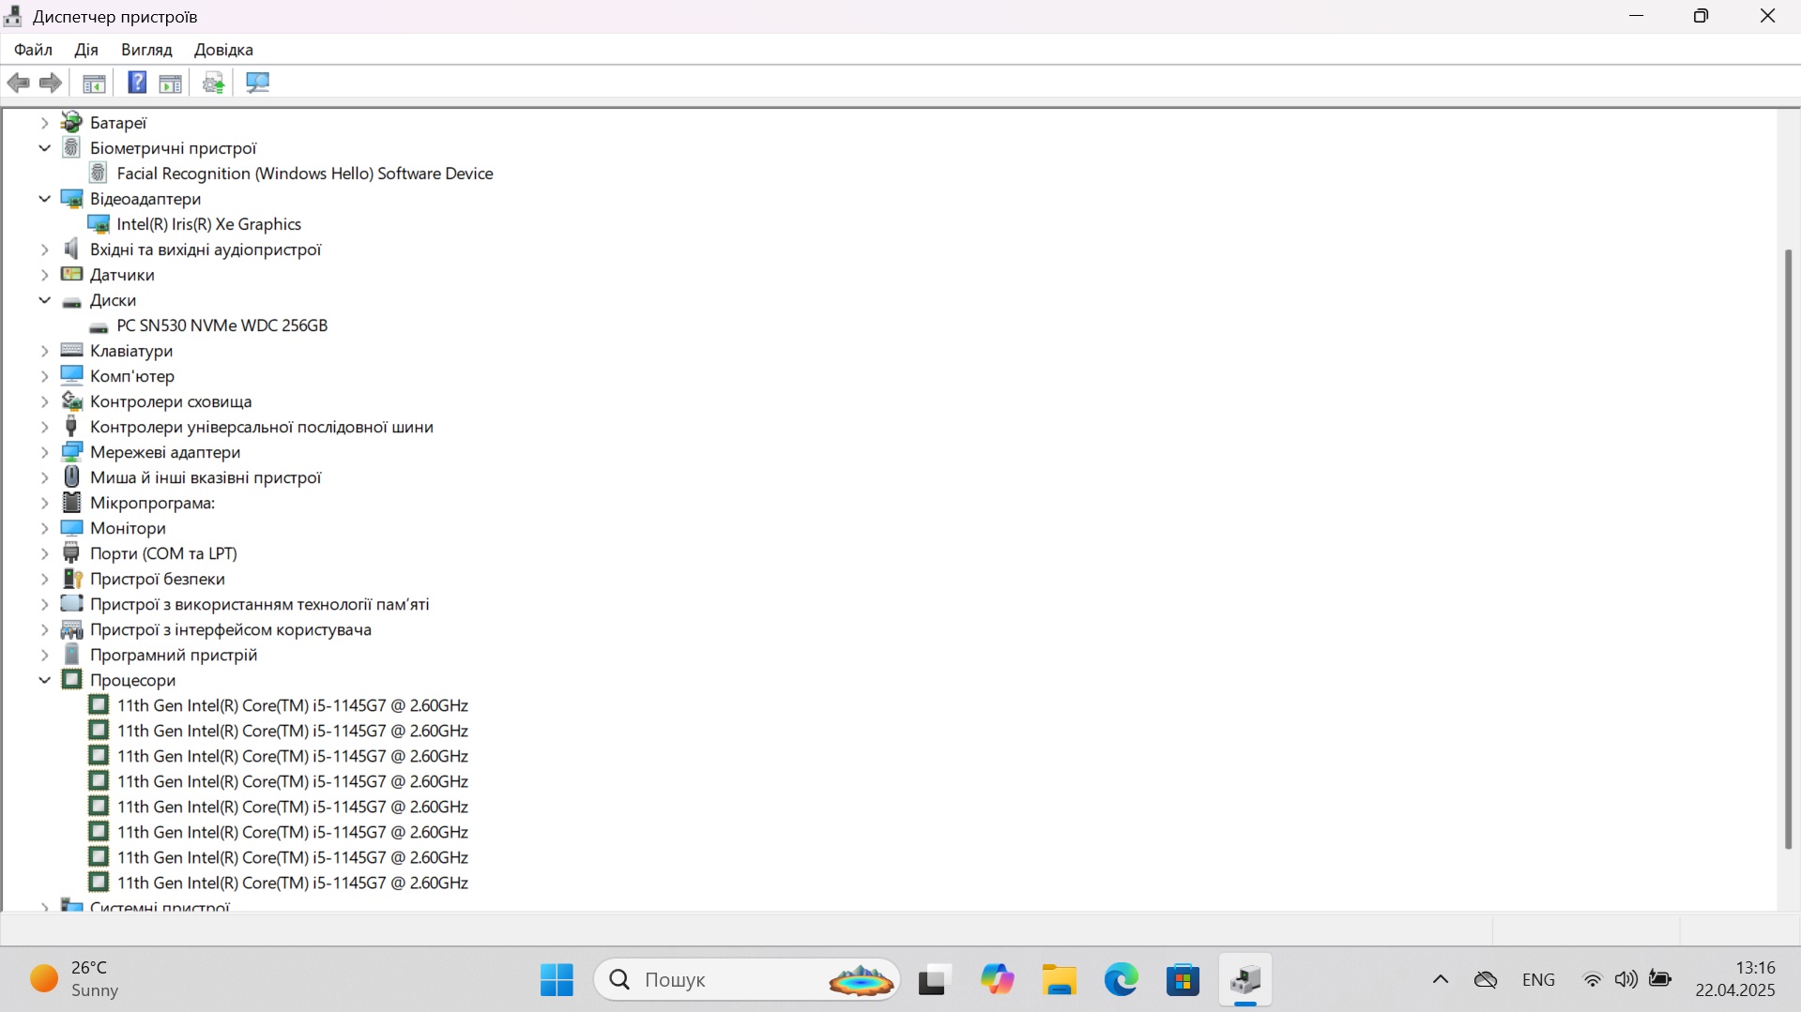Click the ENG language indicator
The width and height of the screenshot is (1801, 1012).
click(x=1538, y=980)
